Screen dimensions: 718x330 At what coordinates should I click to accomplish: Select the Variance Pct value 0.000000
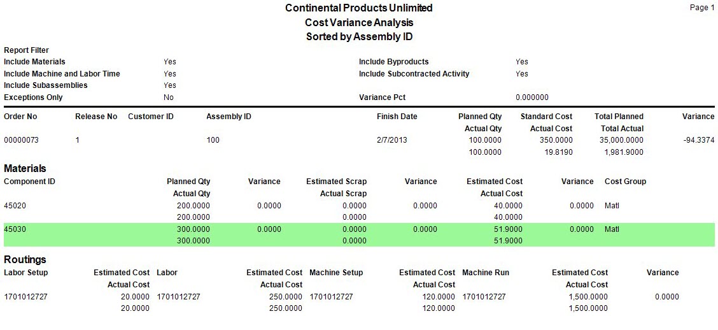point(531,97)
